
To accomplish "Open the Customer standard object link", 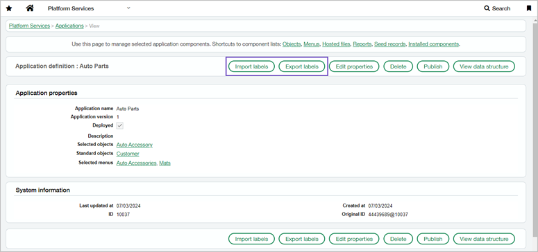I will tap(128, 154).
